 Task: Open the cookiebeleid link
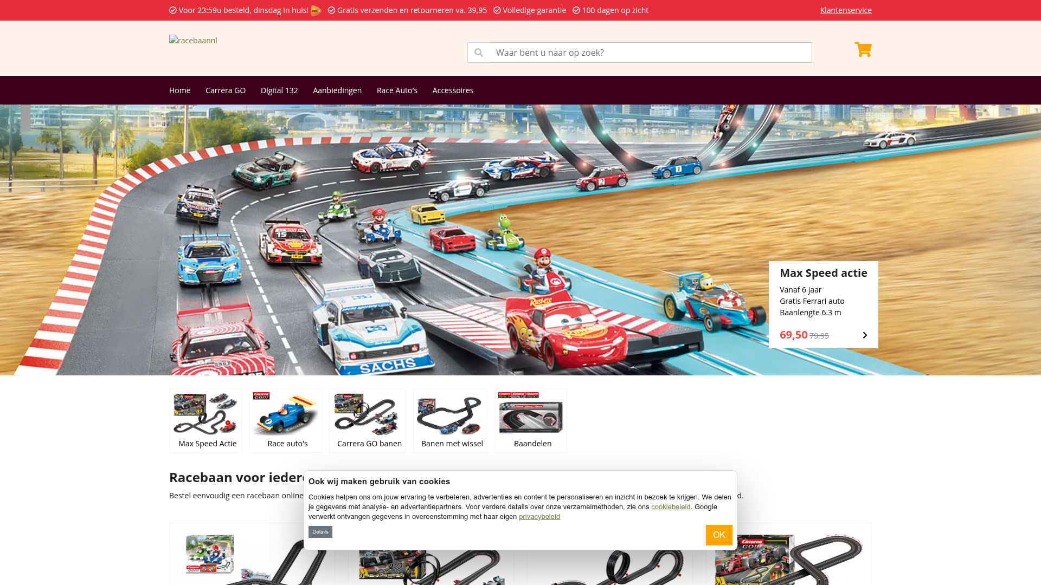coord(671,507)
